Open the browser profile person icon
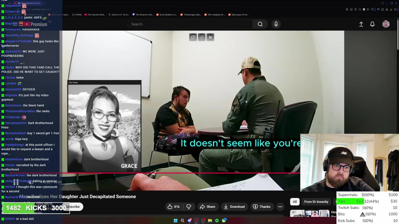 click(x=387, y=9)
